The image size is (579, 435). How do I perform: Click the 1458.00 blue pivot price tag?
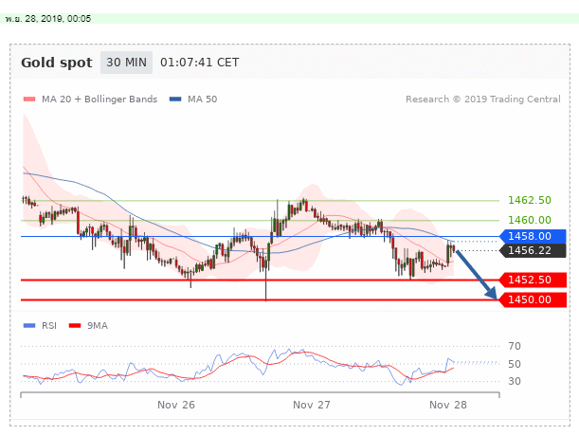[x=533, y=236]
